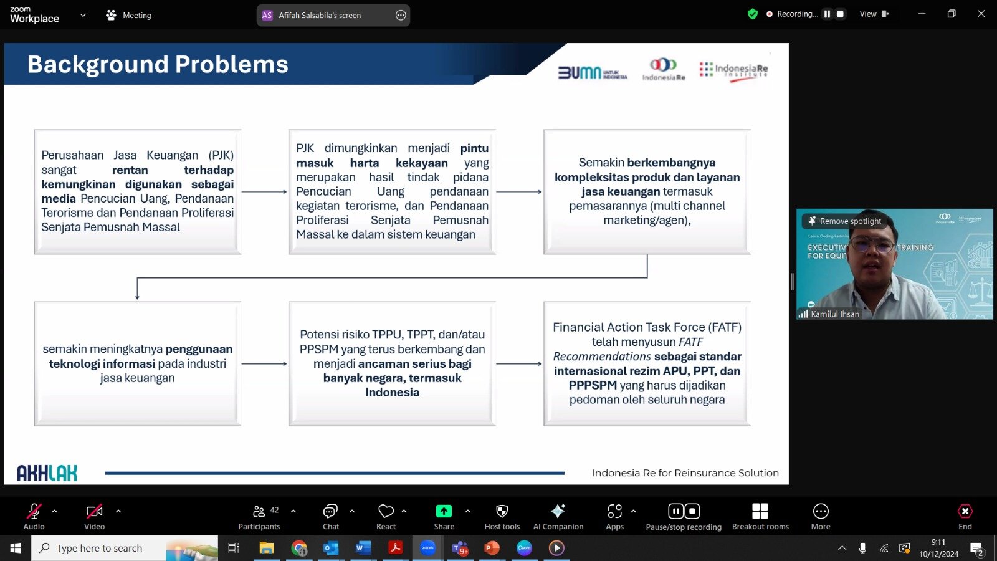This screenshot has height=561, width=997.
Task: Unmute the Audio microphone
Action: [x=34, y=517]
